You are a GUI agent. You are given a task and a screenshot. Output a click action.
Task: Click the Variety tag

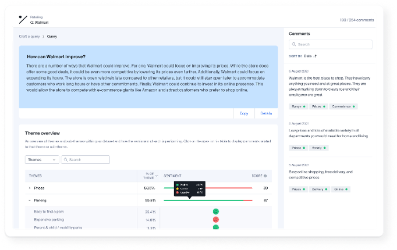(318, 148)
